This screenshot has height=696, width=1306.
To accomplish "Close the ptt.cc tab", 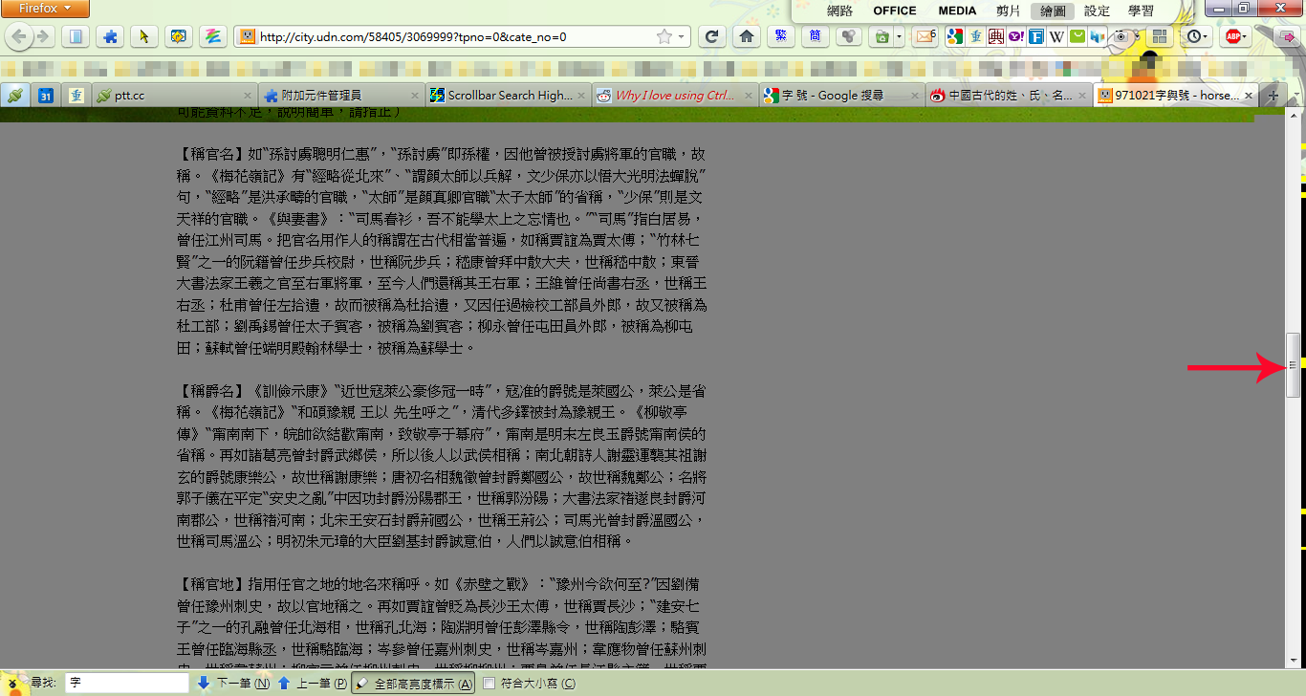I will tap(248, 96).
